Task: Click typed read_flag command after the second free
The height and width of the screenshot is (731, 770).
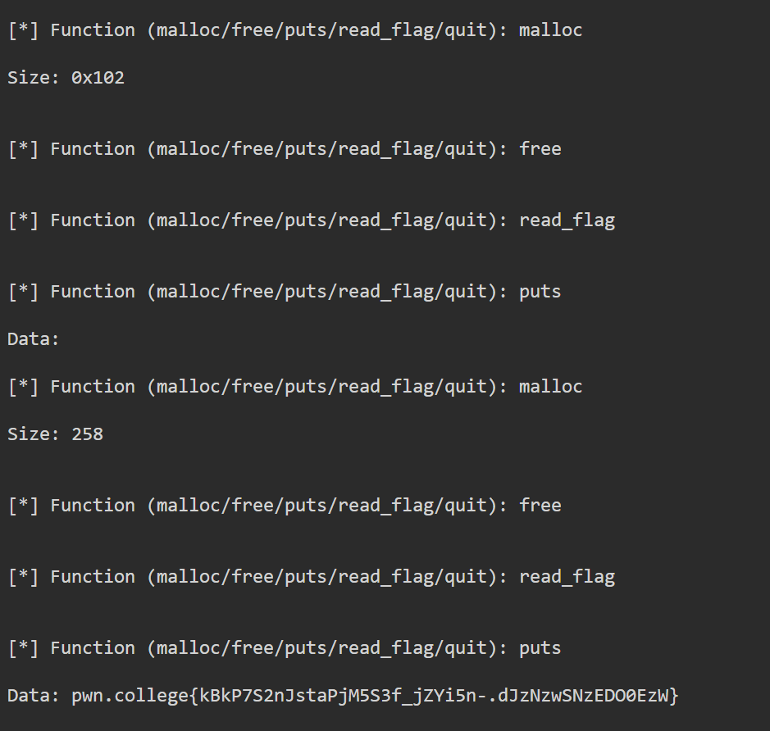Action: tap(567, 577)
